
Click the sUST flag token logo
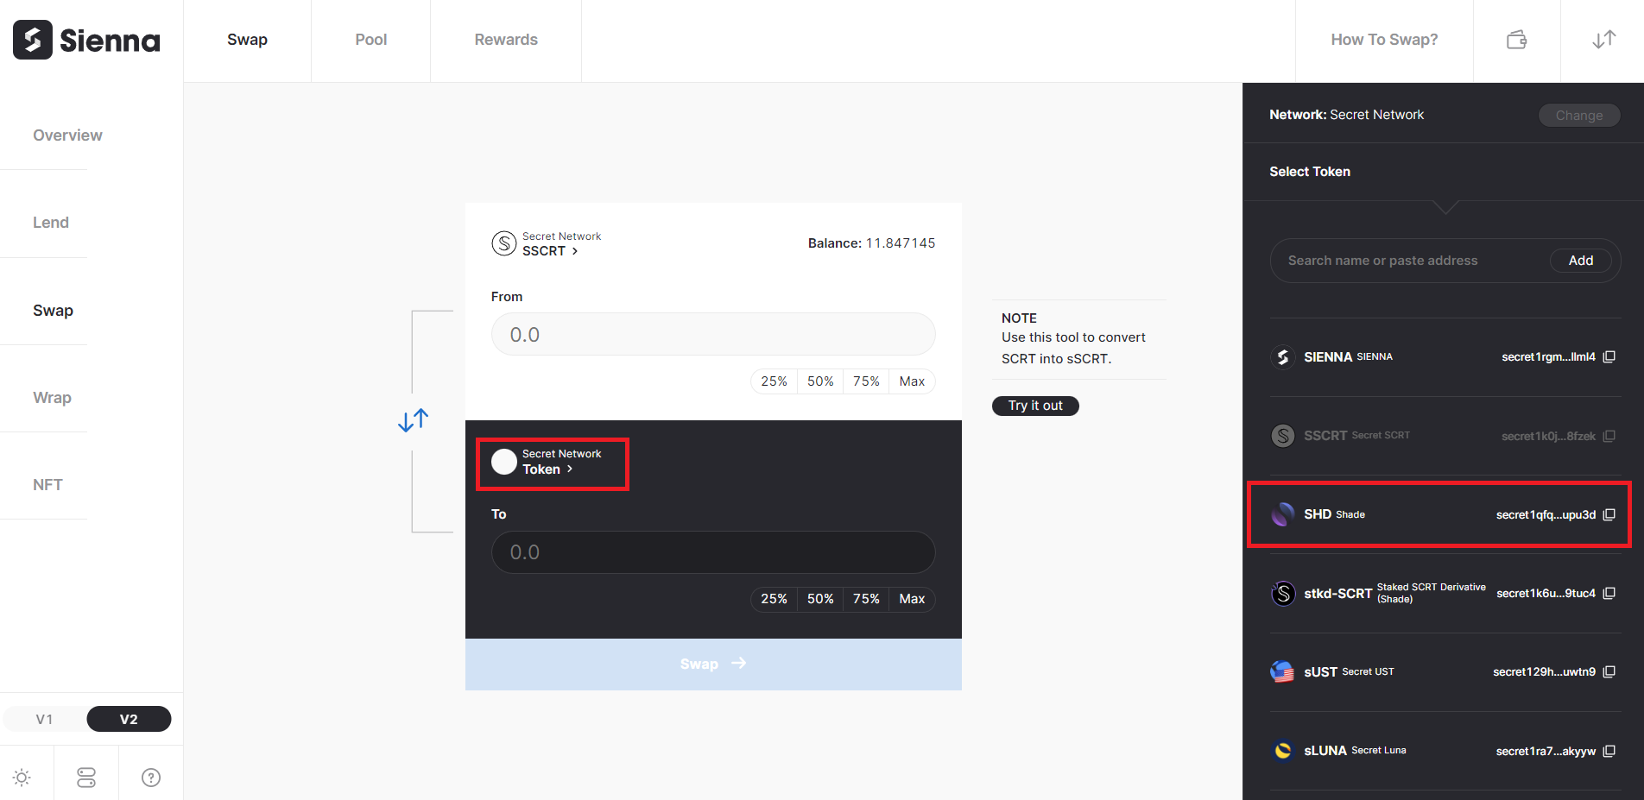[x=1283, y=671]
